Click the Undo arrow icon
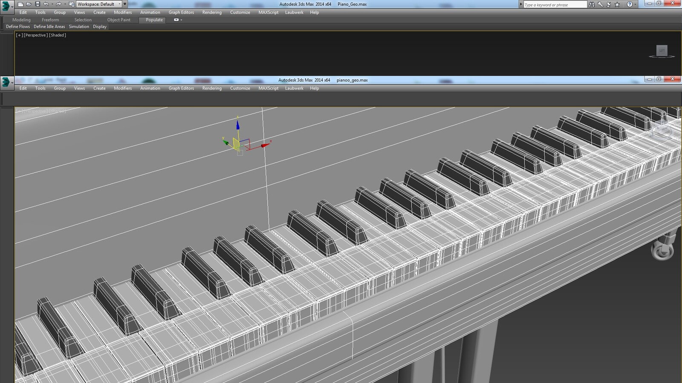Viewport: 682px width, 383px height. click(46, 4)
